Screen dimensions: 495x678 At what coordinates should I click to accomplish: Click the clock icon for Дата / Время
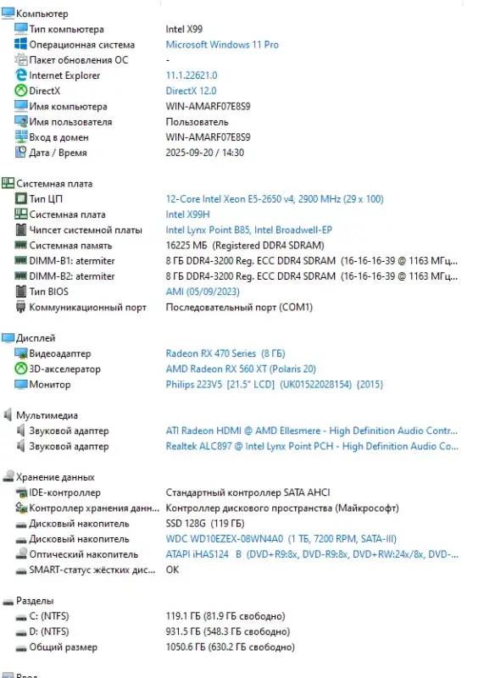[20, 153]
